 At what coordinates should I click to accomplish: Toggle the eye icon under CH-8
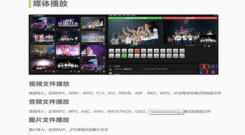tap(79, 58)
